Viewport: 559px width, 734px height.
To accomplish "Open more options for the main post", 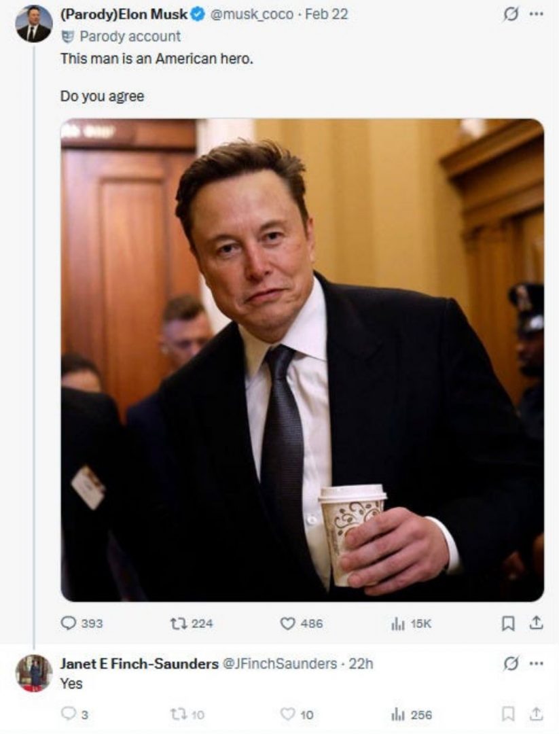I will coord(536,14).
